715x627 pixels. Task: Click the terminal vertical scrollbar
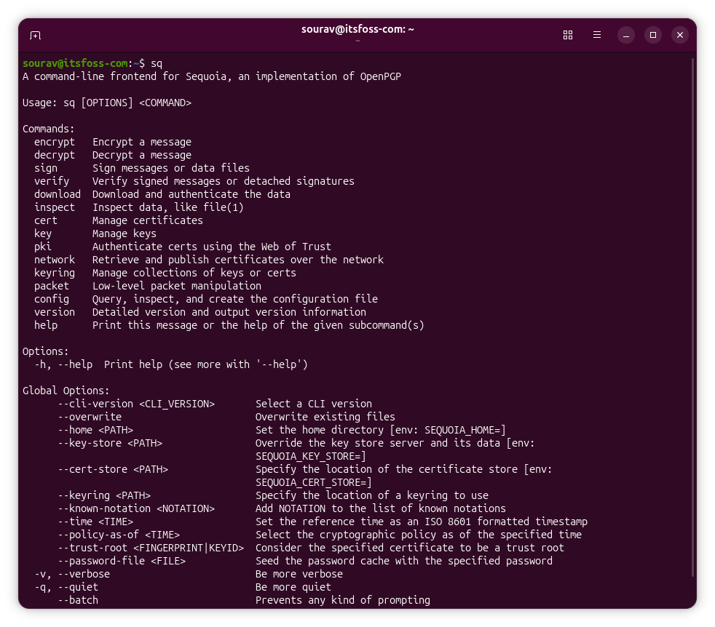tap(692, 316)
